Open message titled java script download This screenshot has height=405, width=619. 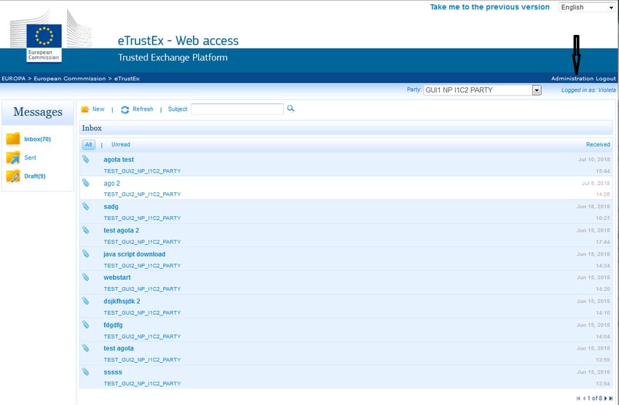pos(134,254)
